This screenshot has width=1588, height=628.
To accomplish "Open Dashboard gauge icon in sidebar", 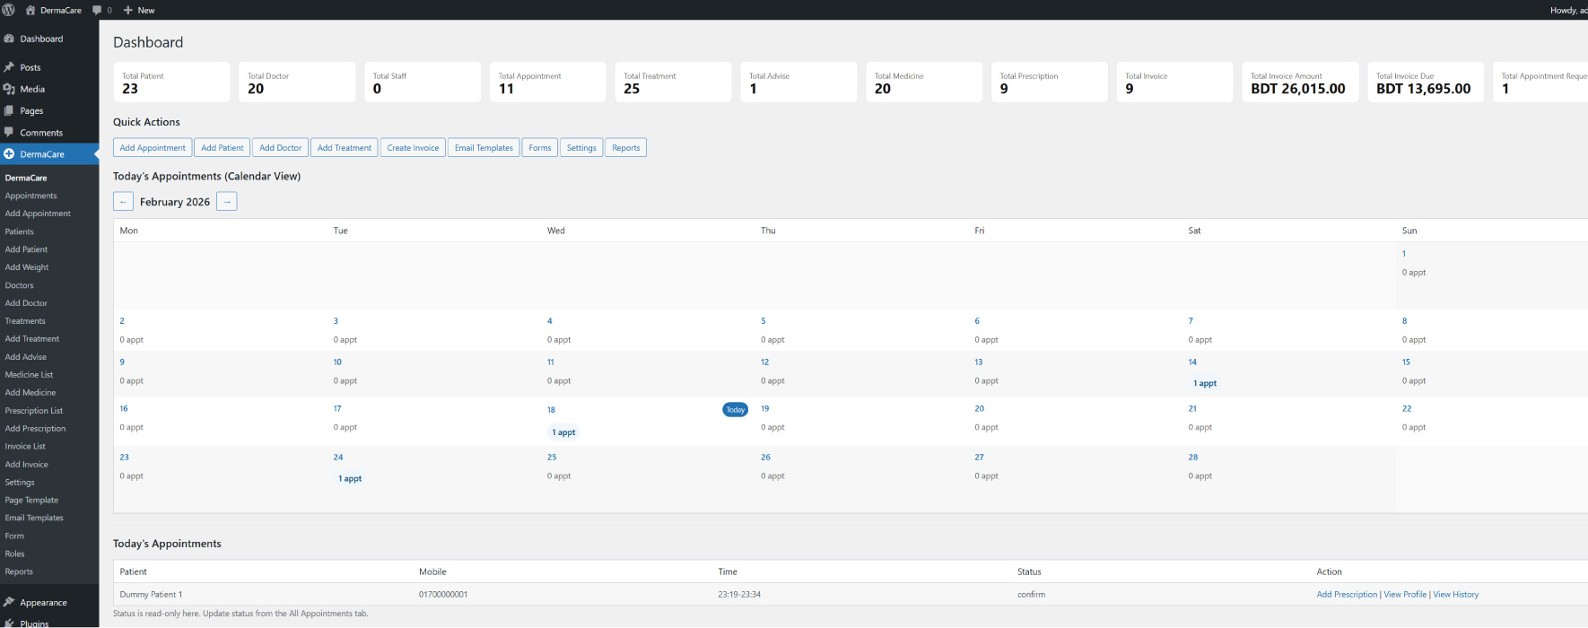I will (9, 39).
